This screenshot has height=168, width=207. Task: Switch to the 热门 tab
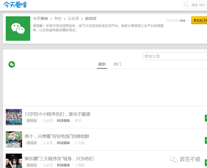117,64
